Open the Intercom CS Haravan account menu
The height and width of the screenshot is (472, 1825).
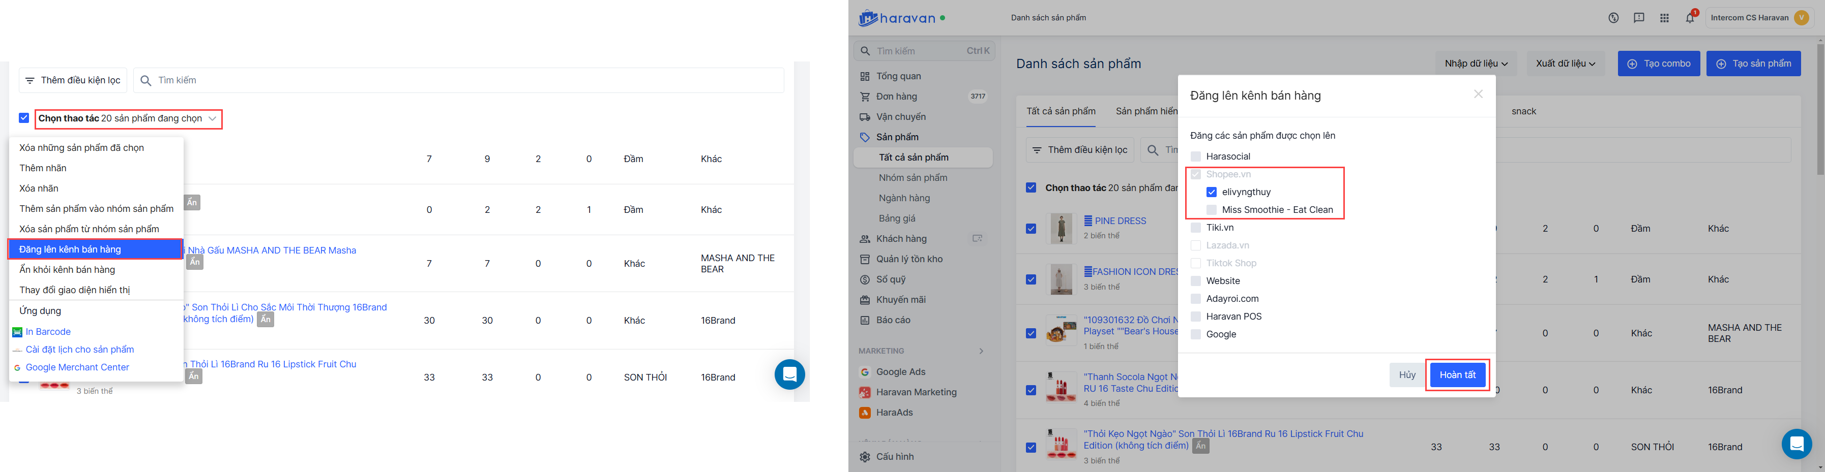(1760, 18)
